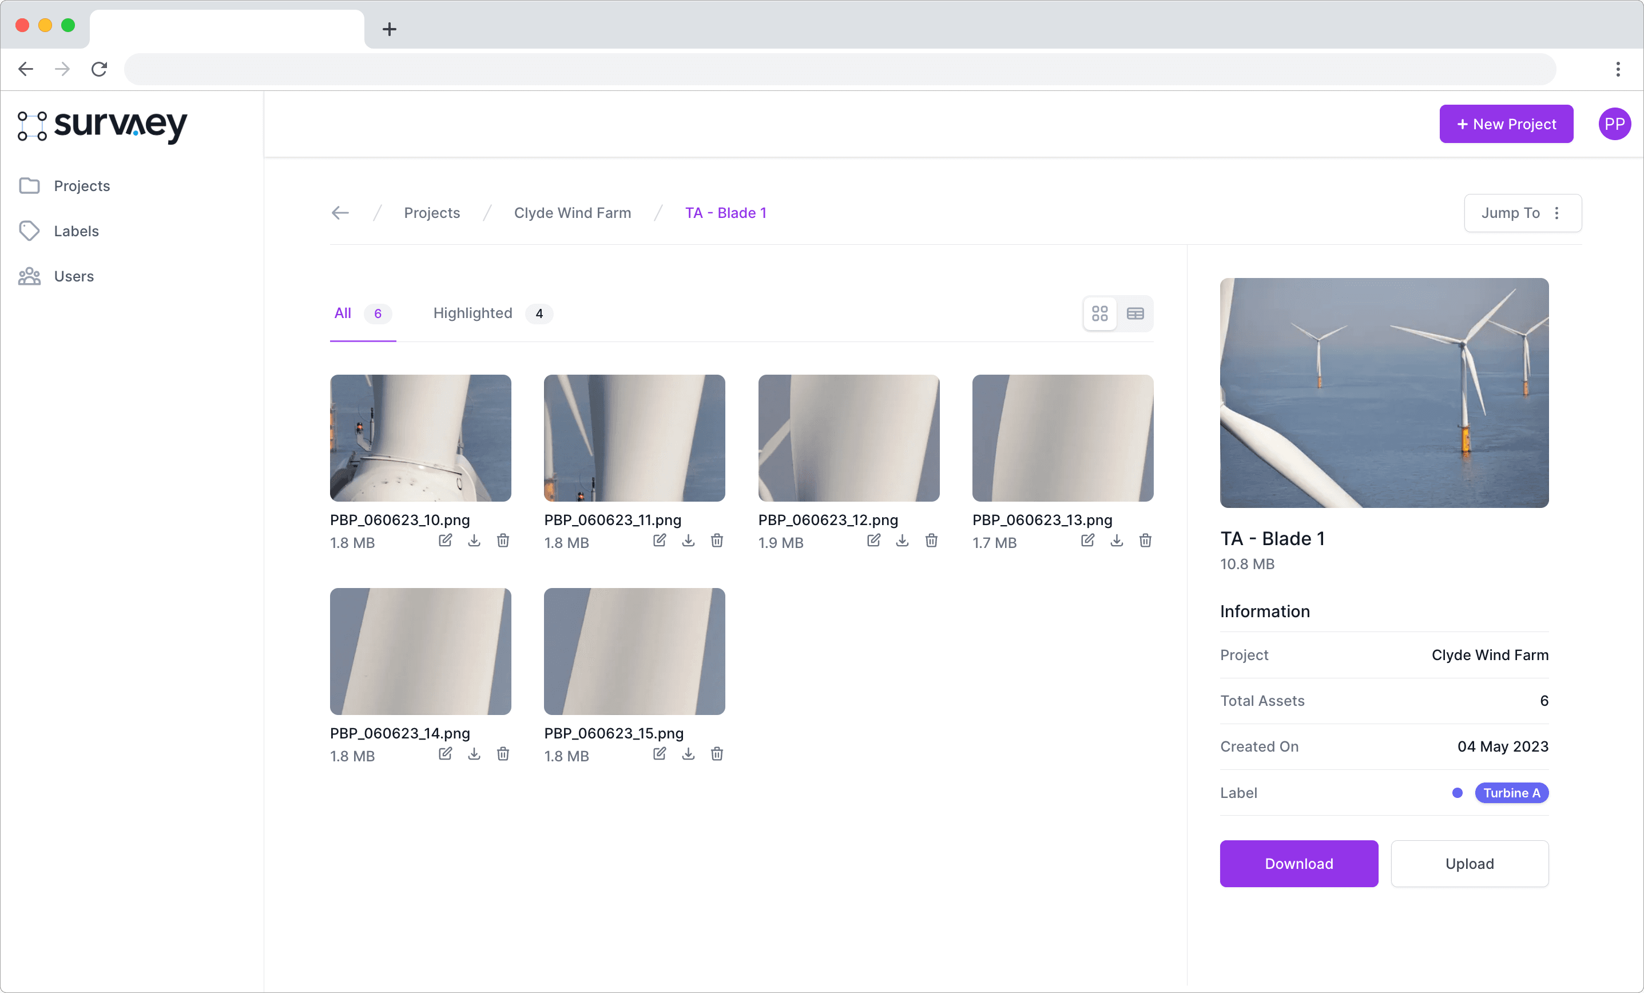Go to Clyde Wind Farm breadcrumb
Viewport: 1644px width, 993px height.
tap(573, 213)
